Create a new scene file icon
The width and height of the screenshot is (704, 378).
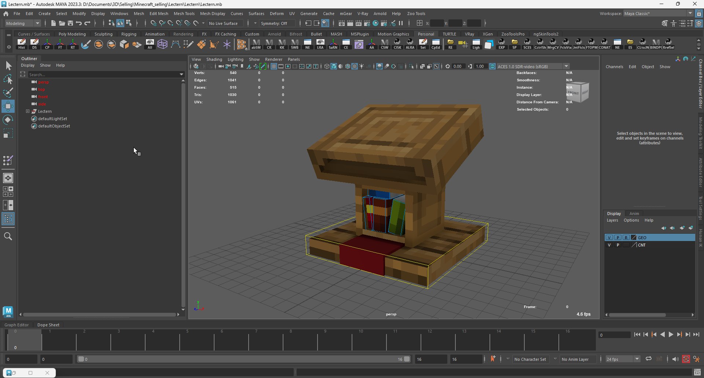(x=54, y=23)
